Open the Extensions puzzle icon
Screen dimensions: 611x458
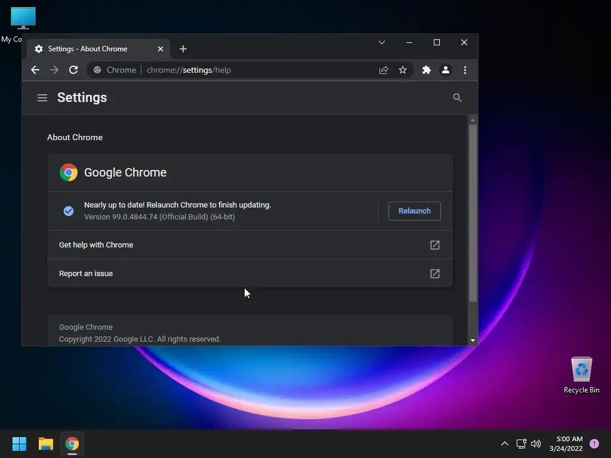[x=426, y=70]
